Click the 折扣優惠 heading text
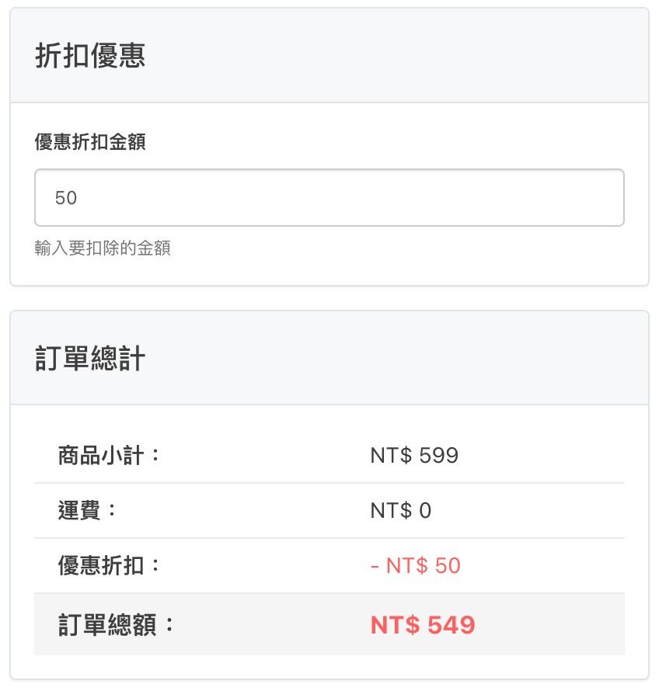 tap(90, 56)
